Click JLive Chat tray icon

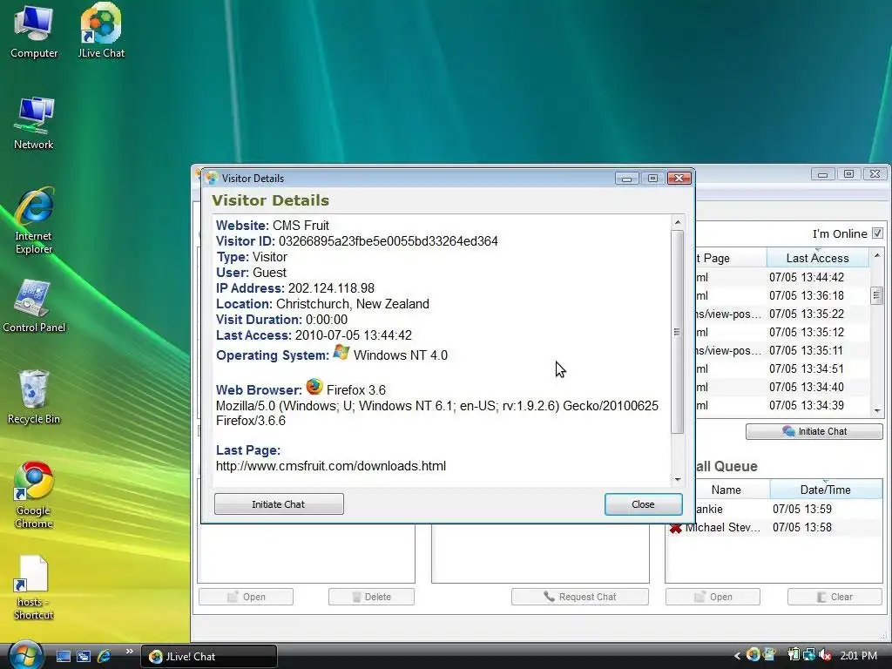point(753,655)
